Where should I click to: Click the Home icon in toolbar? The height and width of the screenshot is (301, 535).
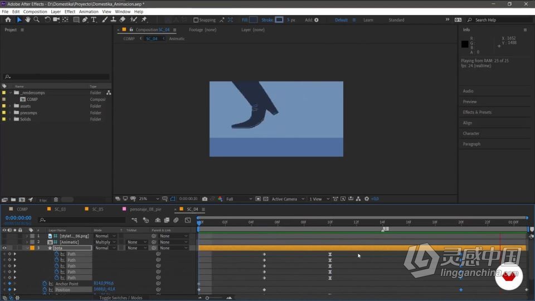click(x=8, y=20)
